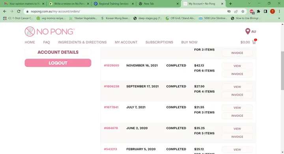Open FAQ in site navigation
Image resolution: width=284 pixels, height=154 pixels.
(x=47, y=42)
